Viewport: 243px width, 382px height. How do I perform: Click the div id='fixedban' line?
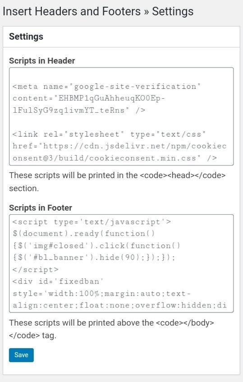click(58, 281)
